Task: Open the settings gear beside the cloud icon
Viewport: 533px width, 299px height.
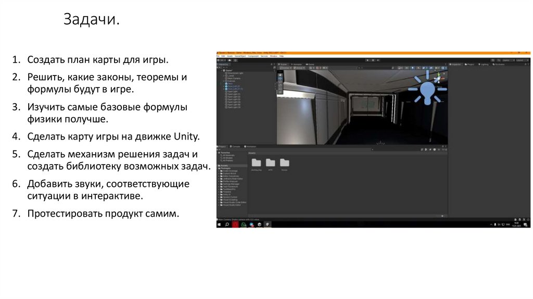Action: coord(235,60)
